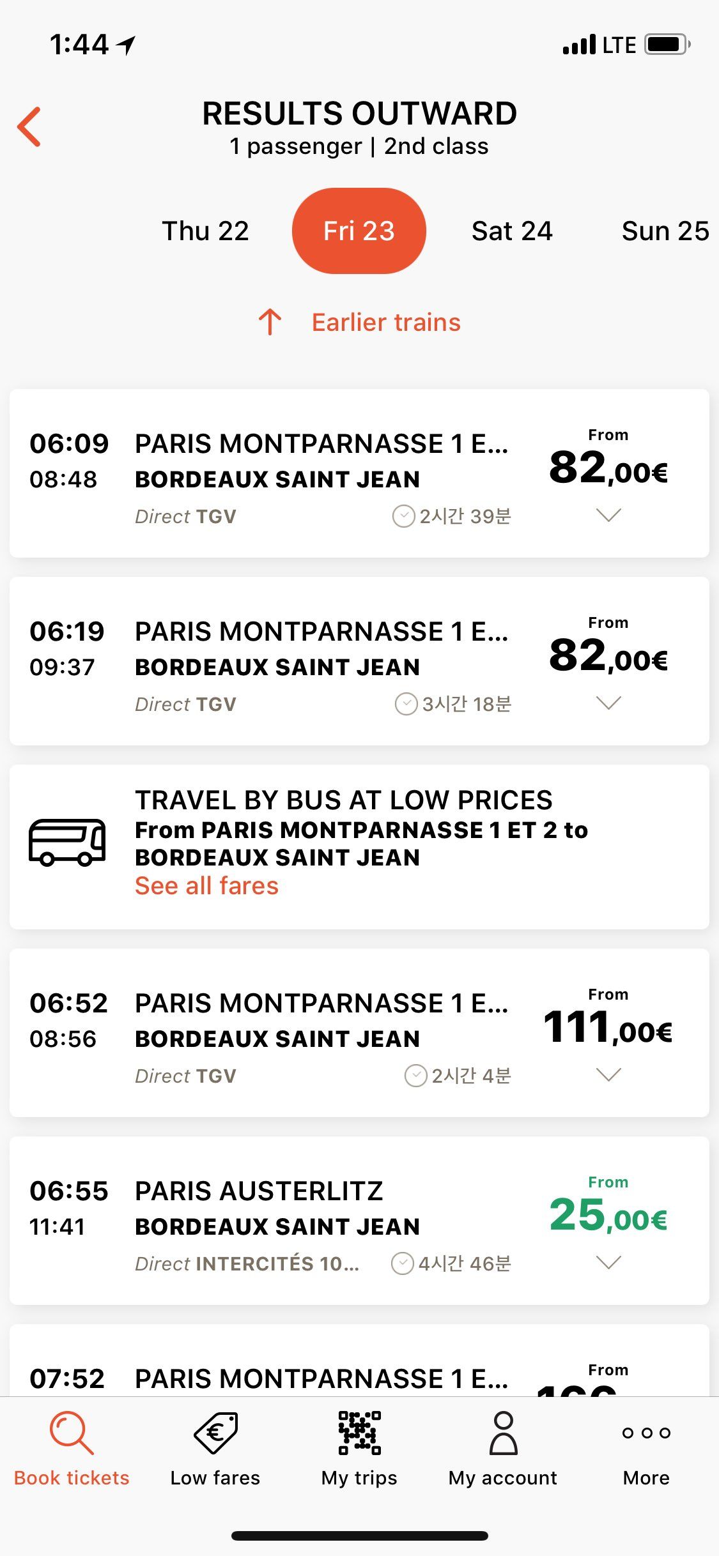The height and width of the screenshot is (1556, 719).
Task: Open the Low fares tag icon
Action: coord(215,1433)
